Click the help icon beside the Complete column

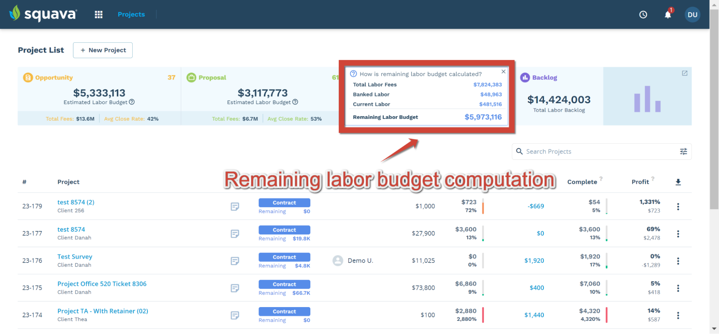pos(601,179)
